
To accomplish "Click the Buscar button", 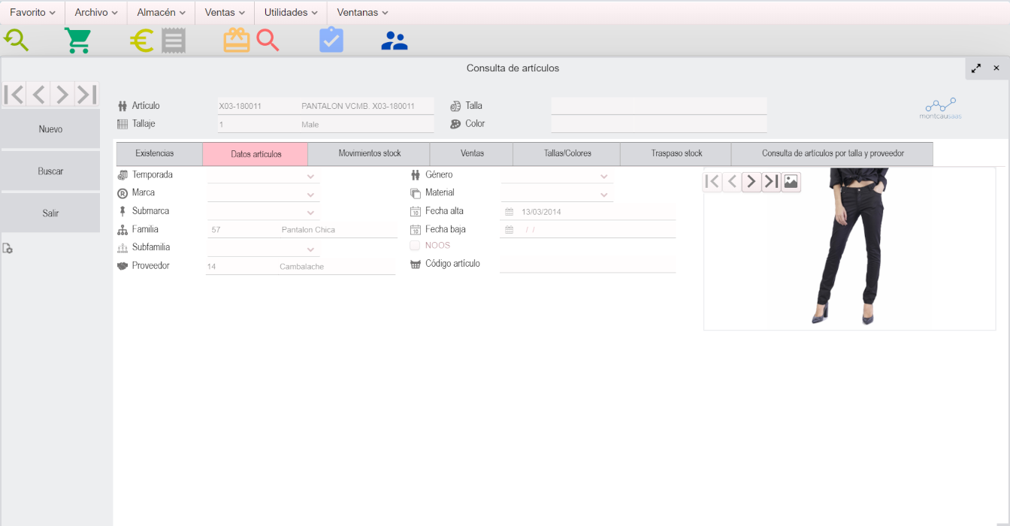I will [x=50, y=171].
